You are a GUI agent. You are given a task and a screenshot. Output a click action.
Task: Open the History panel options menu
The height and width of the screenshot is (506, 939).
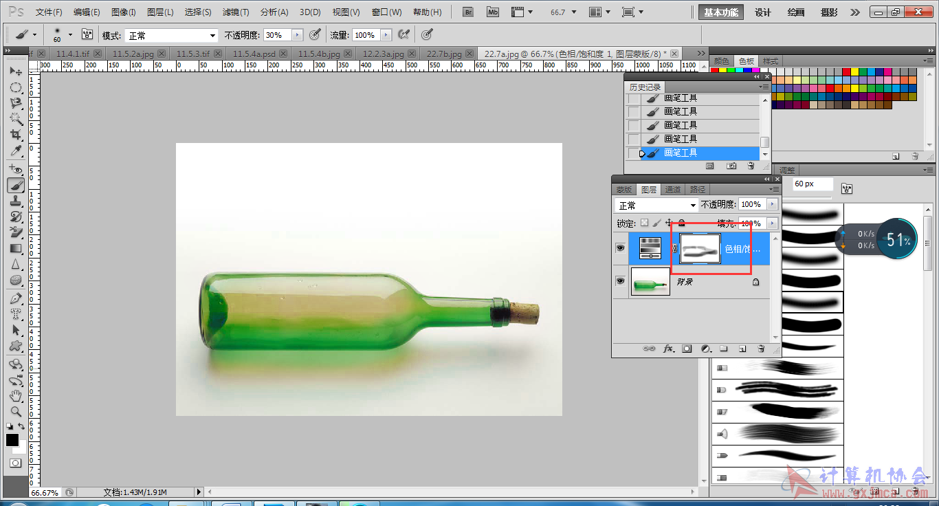point(764,87)
